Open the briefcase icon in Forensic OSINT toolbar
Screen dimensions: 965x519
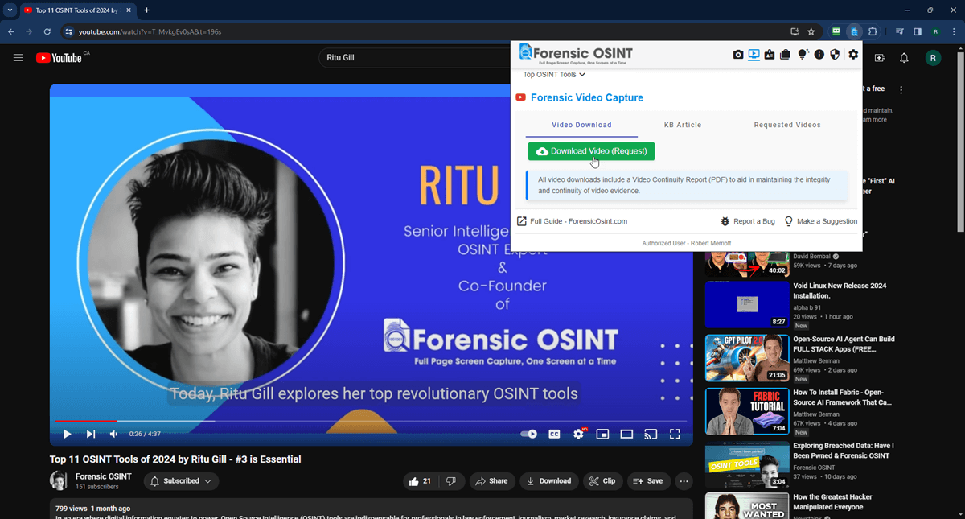click(785, 55)
